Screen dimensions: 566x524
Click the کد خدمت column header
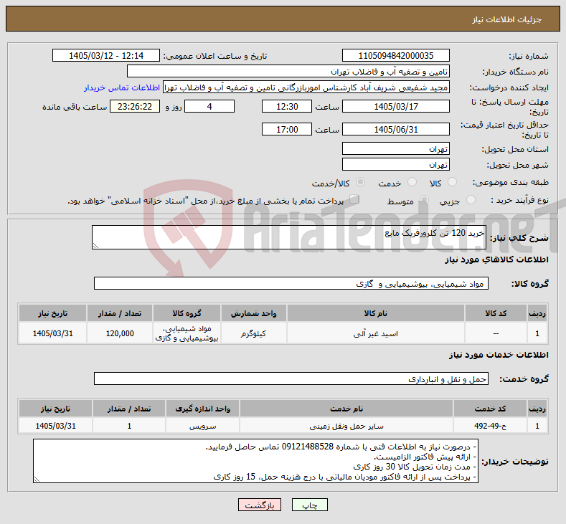490,409
